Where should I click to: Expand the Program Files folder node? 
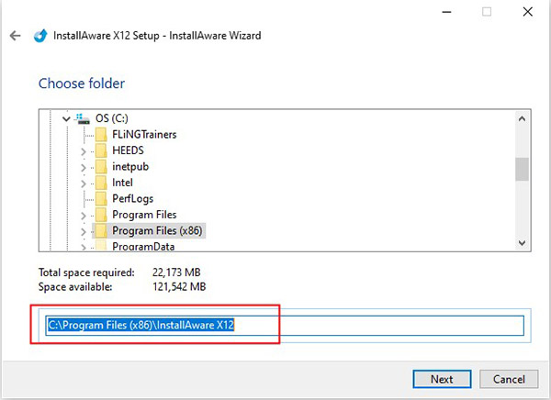(84, 215)
